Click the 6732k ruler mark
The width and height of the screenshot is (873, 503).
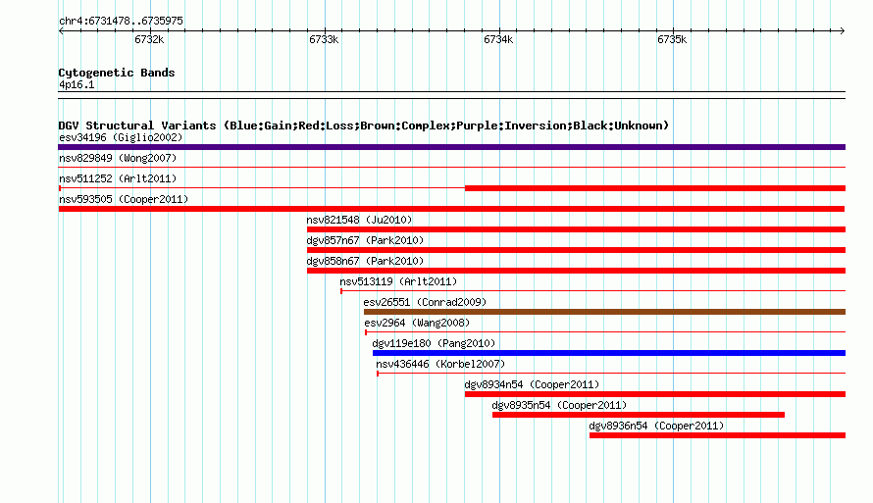click(149, 39)
